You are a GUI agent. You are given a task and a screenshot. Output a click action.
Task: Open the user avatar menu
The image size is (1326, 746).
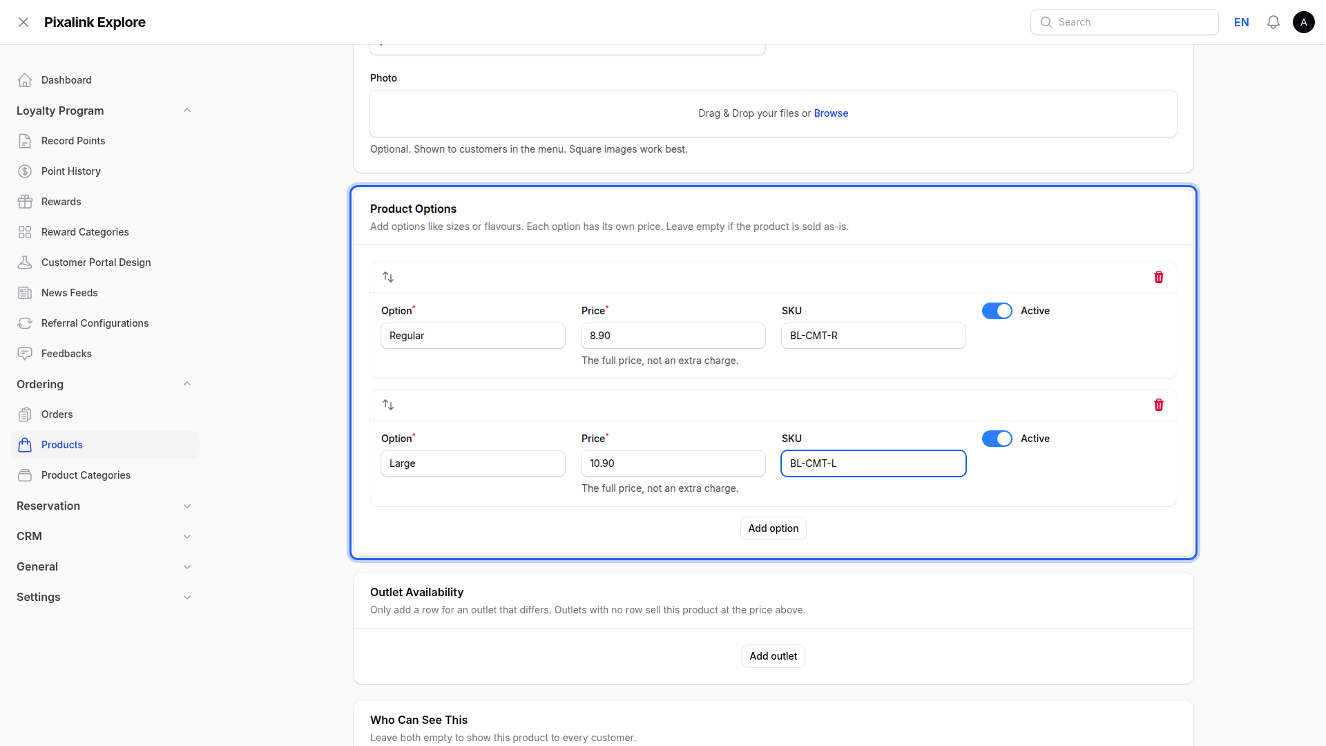pos(1304,22)
